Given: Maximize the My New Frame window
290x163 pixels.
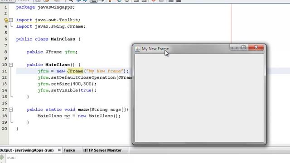Looking at the screenshot, I should click(243, 48).
